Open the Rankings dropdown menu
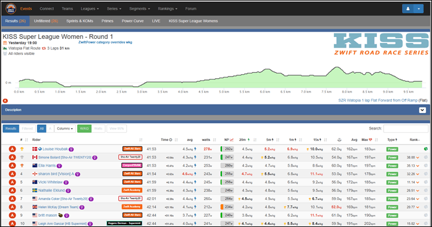 [168, 8]
